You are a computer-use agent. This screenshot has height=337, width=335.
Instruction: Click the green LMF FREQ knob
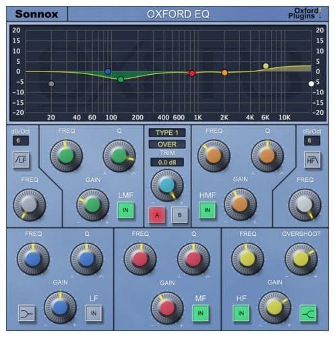pos(66,156)
